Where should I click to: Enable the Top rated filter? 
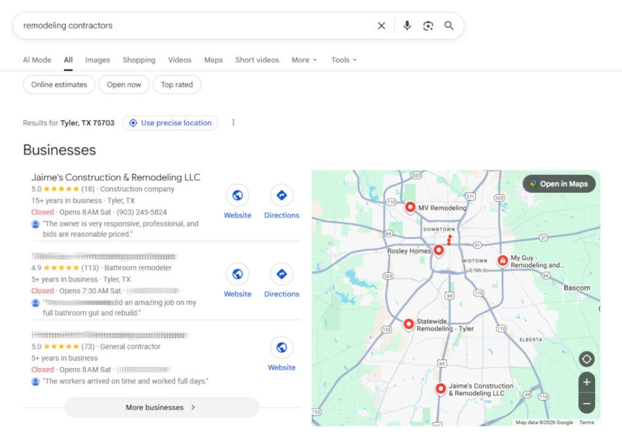pos(177,84)
